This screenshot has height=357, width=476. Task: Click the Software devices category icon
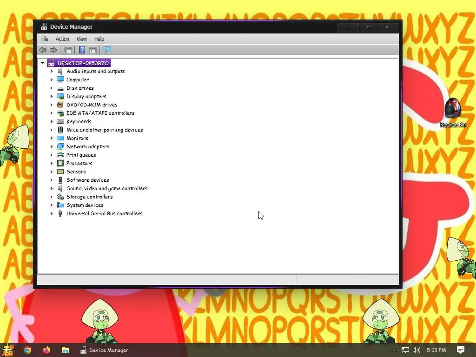pyautogui.click(x=60, y=180)
